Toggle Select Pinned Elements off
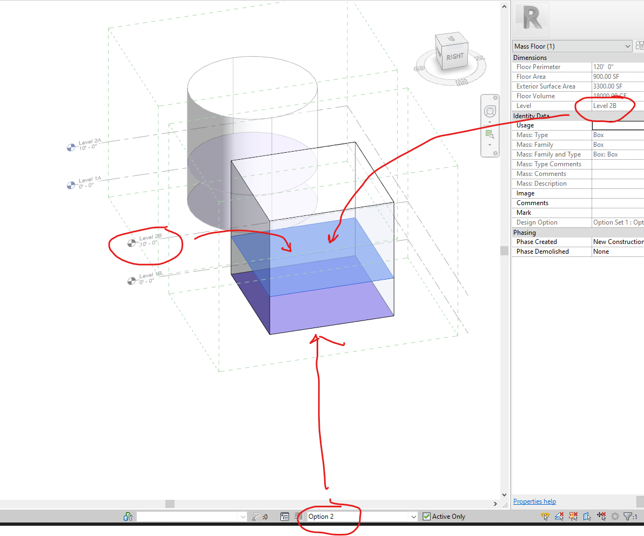The width and height of the screenshot is (644, 536). coord(573,517)
